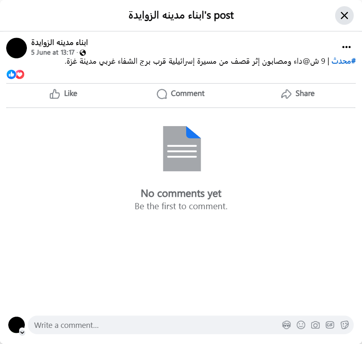This screenshot has width=362, height=344.
Task: Click the post author's profile picture
Action: coord(17,48)
